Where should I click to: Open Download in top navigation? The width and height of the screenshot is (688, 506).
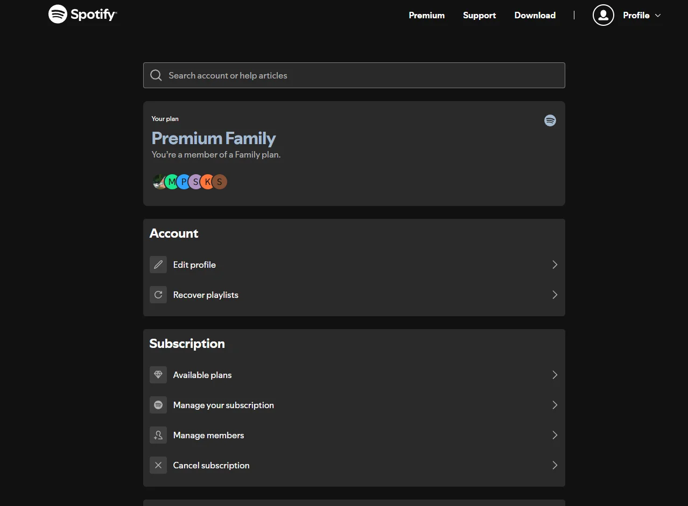(x=535, y=15)
